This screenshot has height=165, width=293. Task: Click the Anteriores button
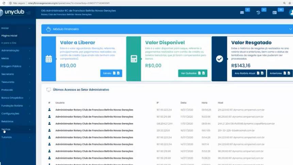click(x=279, y=73)
